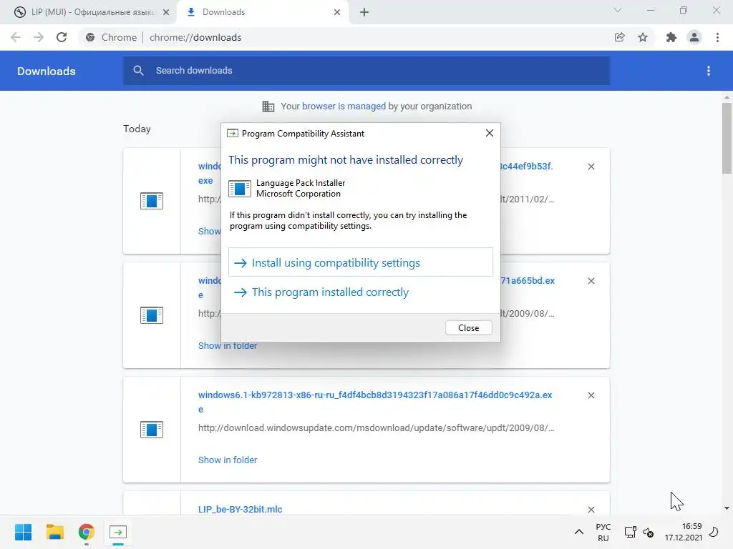This screenshot has width=733, height=549.
Task: Close the Program Compatibility Assistant with X
Action: [490, 133]
